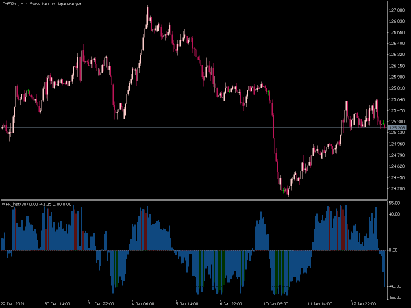
Task: Click the 12 Jan 22:00 time label
Action: point(363,303)
